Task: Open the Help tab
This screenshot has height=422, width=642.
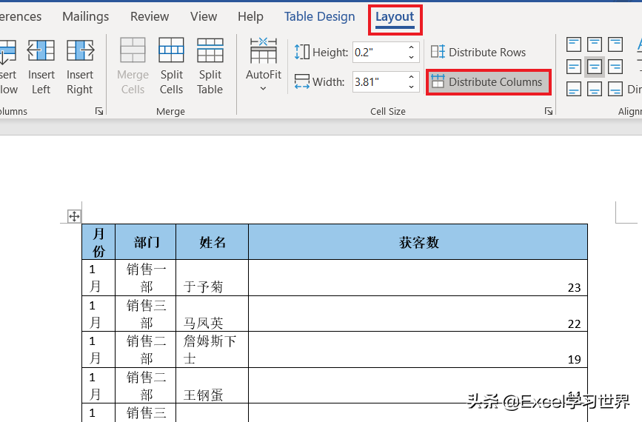Action: coord(250,17)
